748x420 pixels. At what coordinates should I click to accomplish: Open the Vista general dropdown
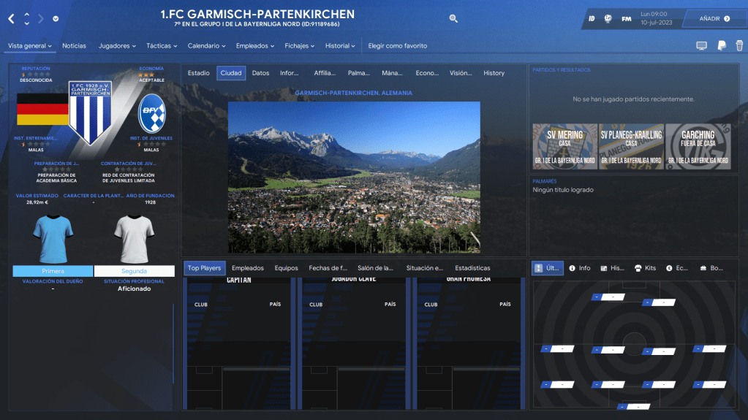click(x=30, y=46)
